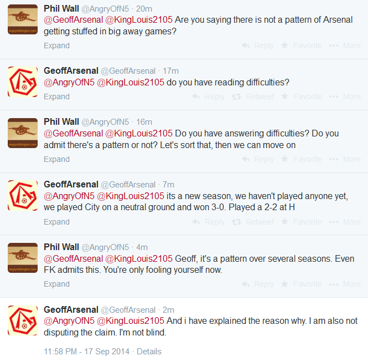Reply to Phil Wall's 20m tweet

point(258,45)
